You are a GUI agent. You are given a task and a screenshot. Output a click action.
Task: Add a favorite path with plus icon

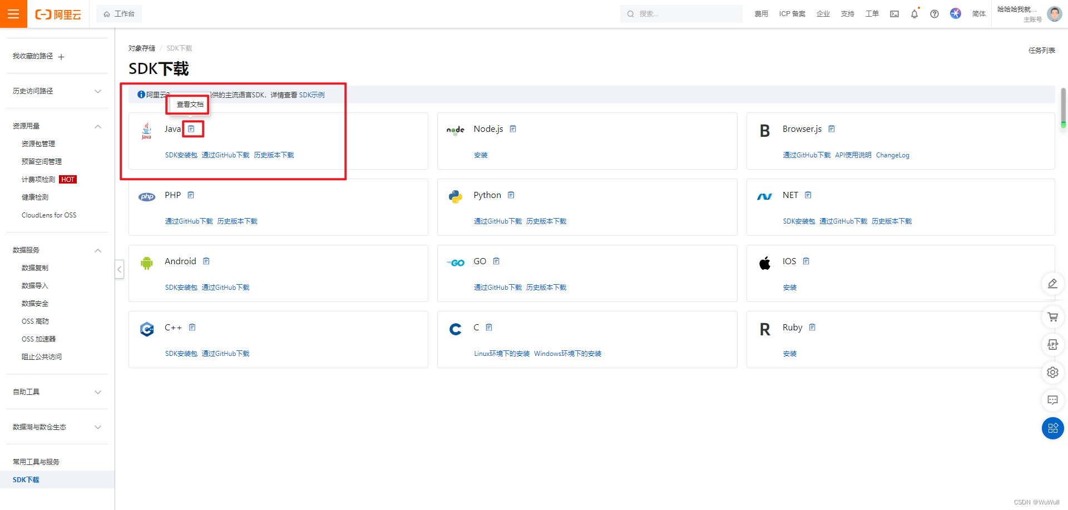click(61, 57)
